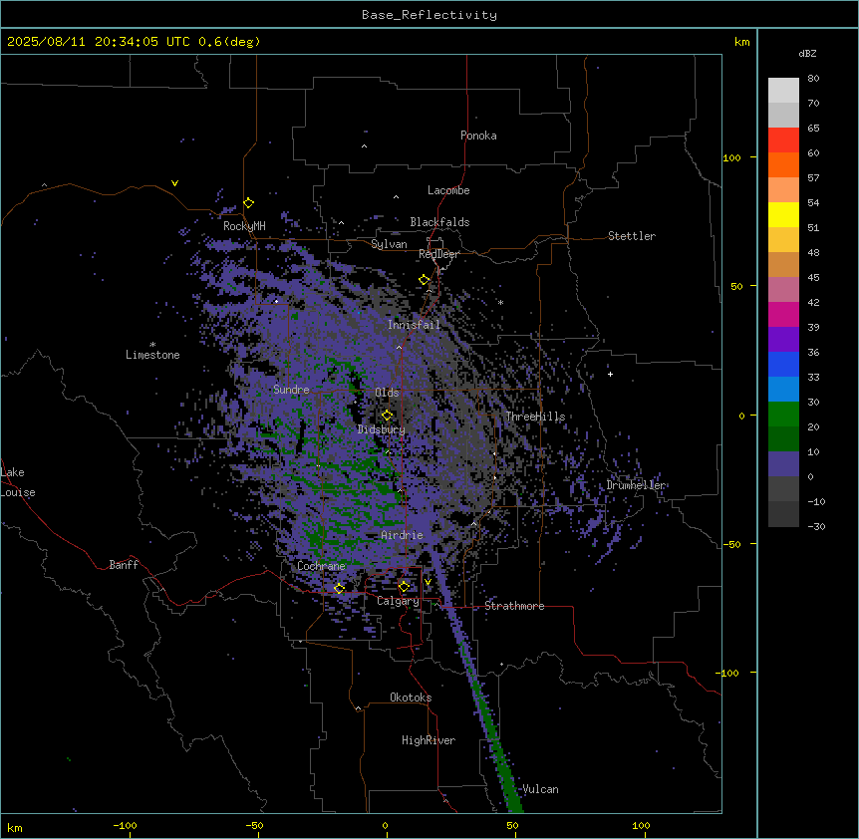Click the Sundre label

(x=291, y=390)
